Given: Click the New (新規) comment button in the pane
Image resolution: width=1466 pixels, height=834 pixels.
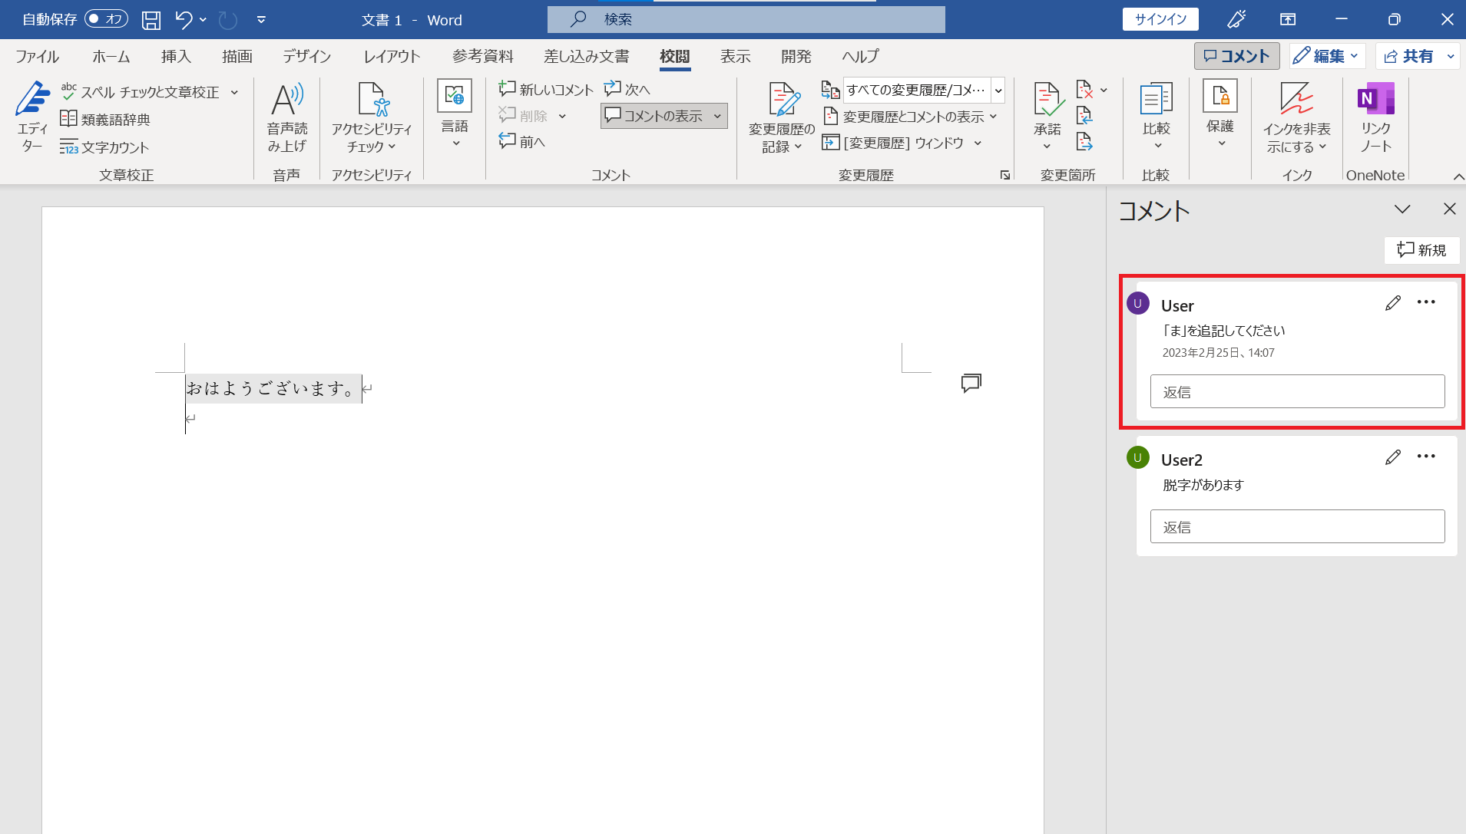Looking at the screenshot, I should click(x=1421, y=250).
